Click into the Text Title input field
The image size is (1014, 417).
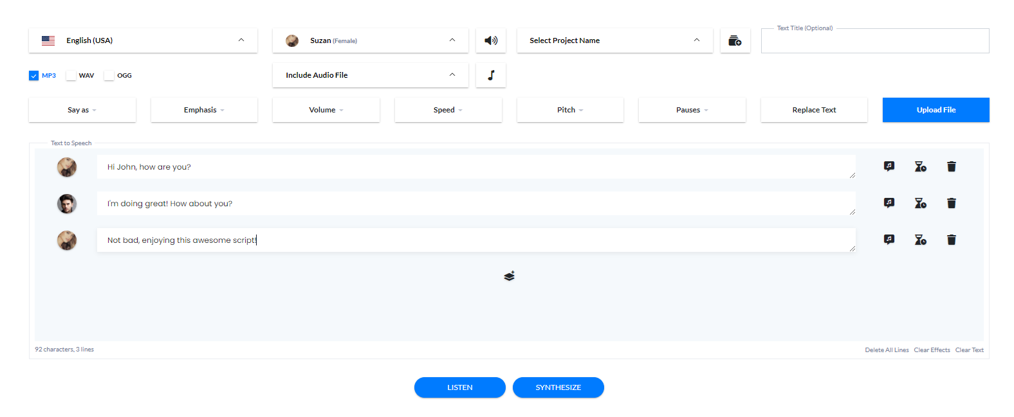[x=874, y=42]
